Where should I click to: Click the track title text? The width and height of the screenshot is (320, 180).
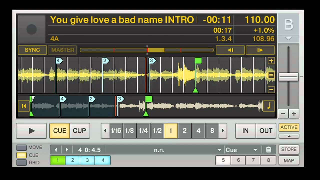(x=122, y=20)
